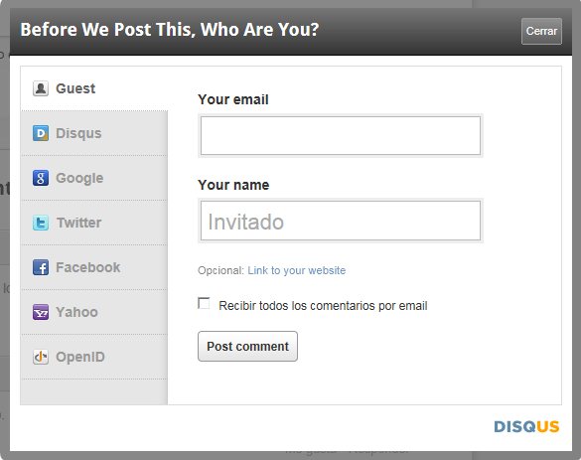Click the Twitter bird icon
The width and height of the screenshot is (581, 460).
41,223
